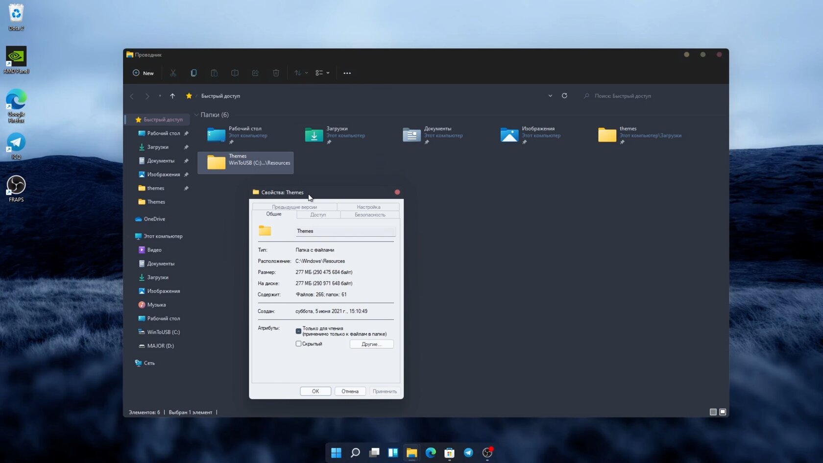Click the Paste icon in the toolbar
823x463 pixels.
(214, 73)
